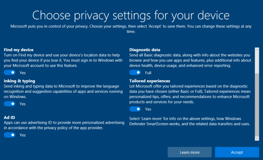Click the Accept button
263x160 pixels.
(237, 152)
